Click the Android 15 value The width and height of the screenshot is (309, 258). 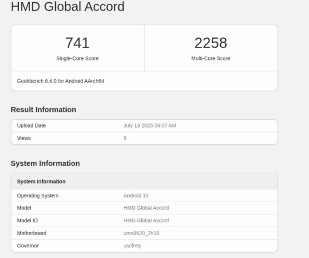pyautogui.click(x=136, y=195)
